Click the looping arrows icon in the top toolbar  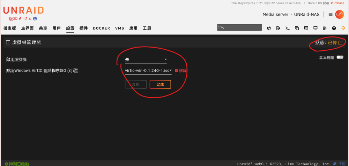[269, 28]
